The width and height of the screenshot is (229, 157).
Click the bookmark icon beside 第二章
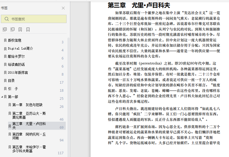(10, 113)
